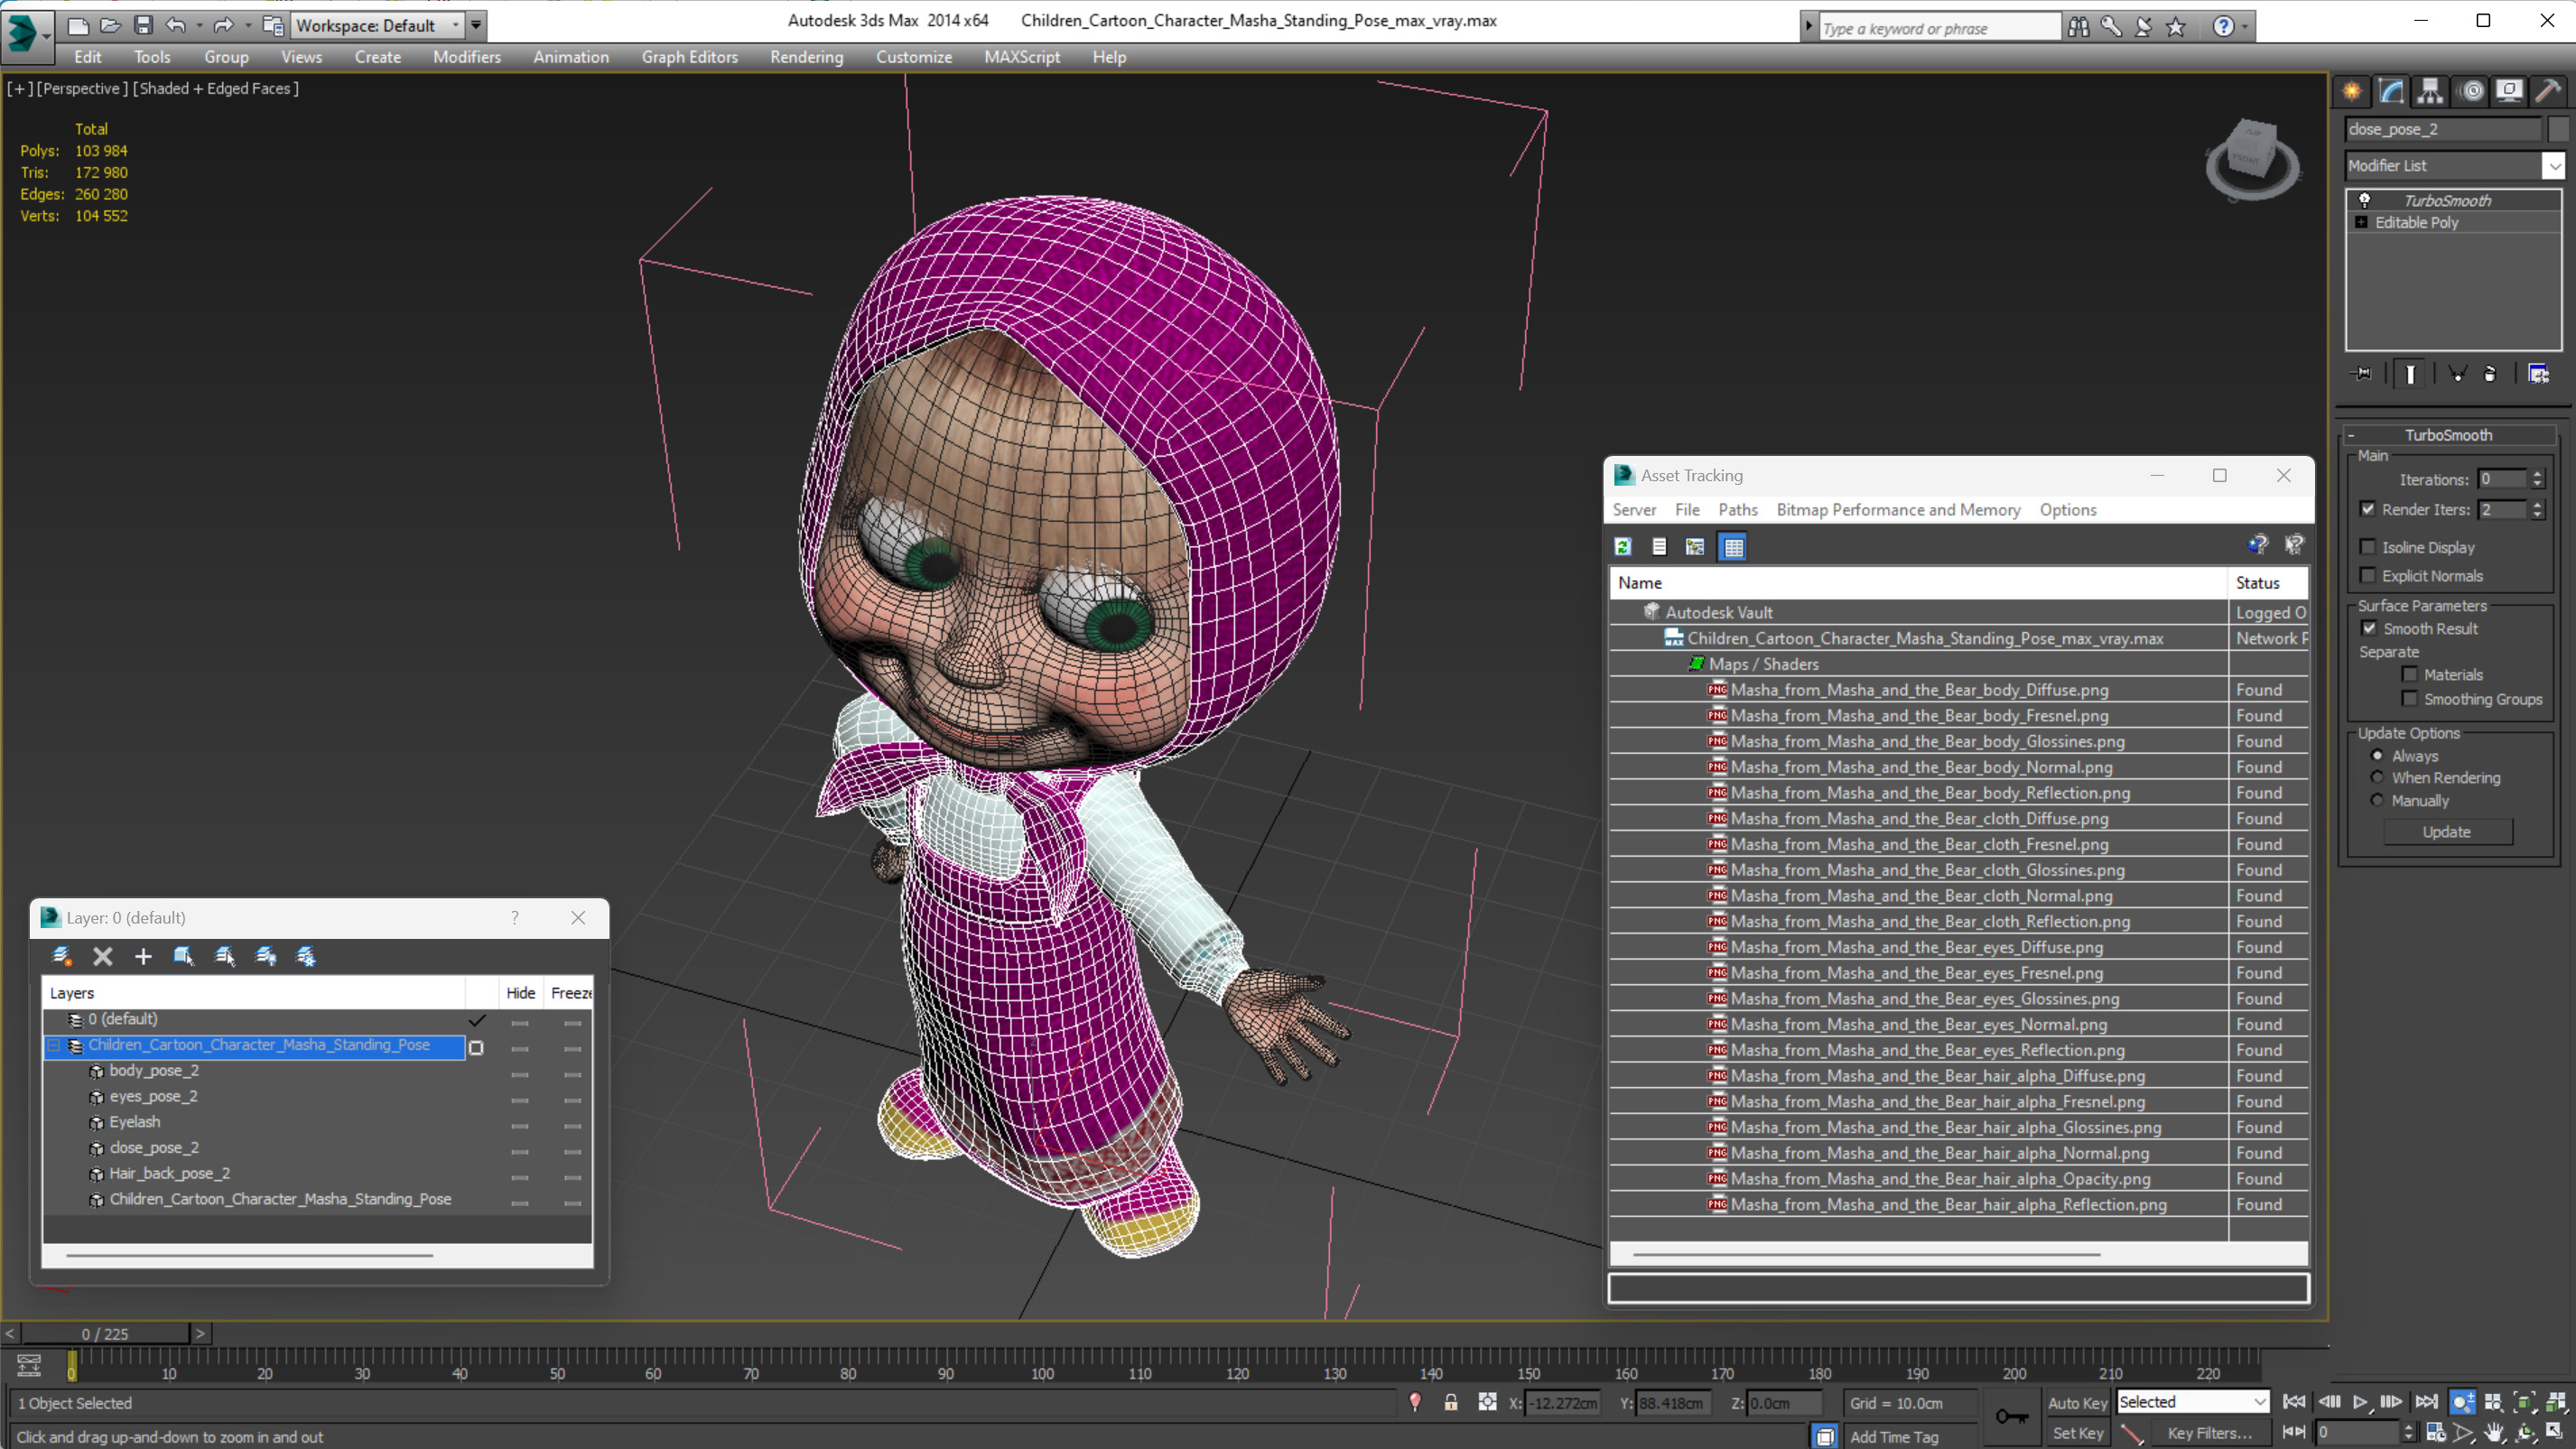
Task: Click the time slider 0 / 225 handle
Action: (105, 1333)
